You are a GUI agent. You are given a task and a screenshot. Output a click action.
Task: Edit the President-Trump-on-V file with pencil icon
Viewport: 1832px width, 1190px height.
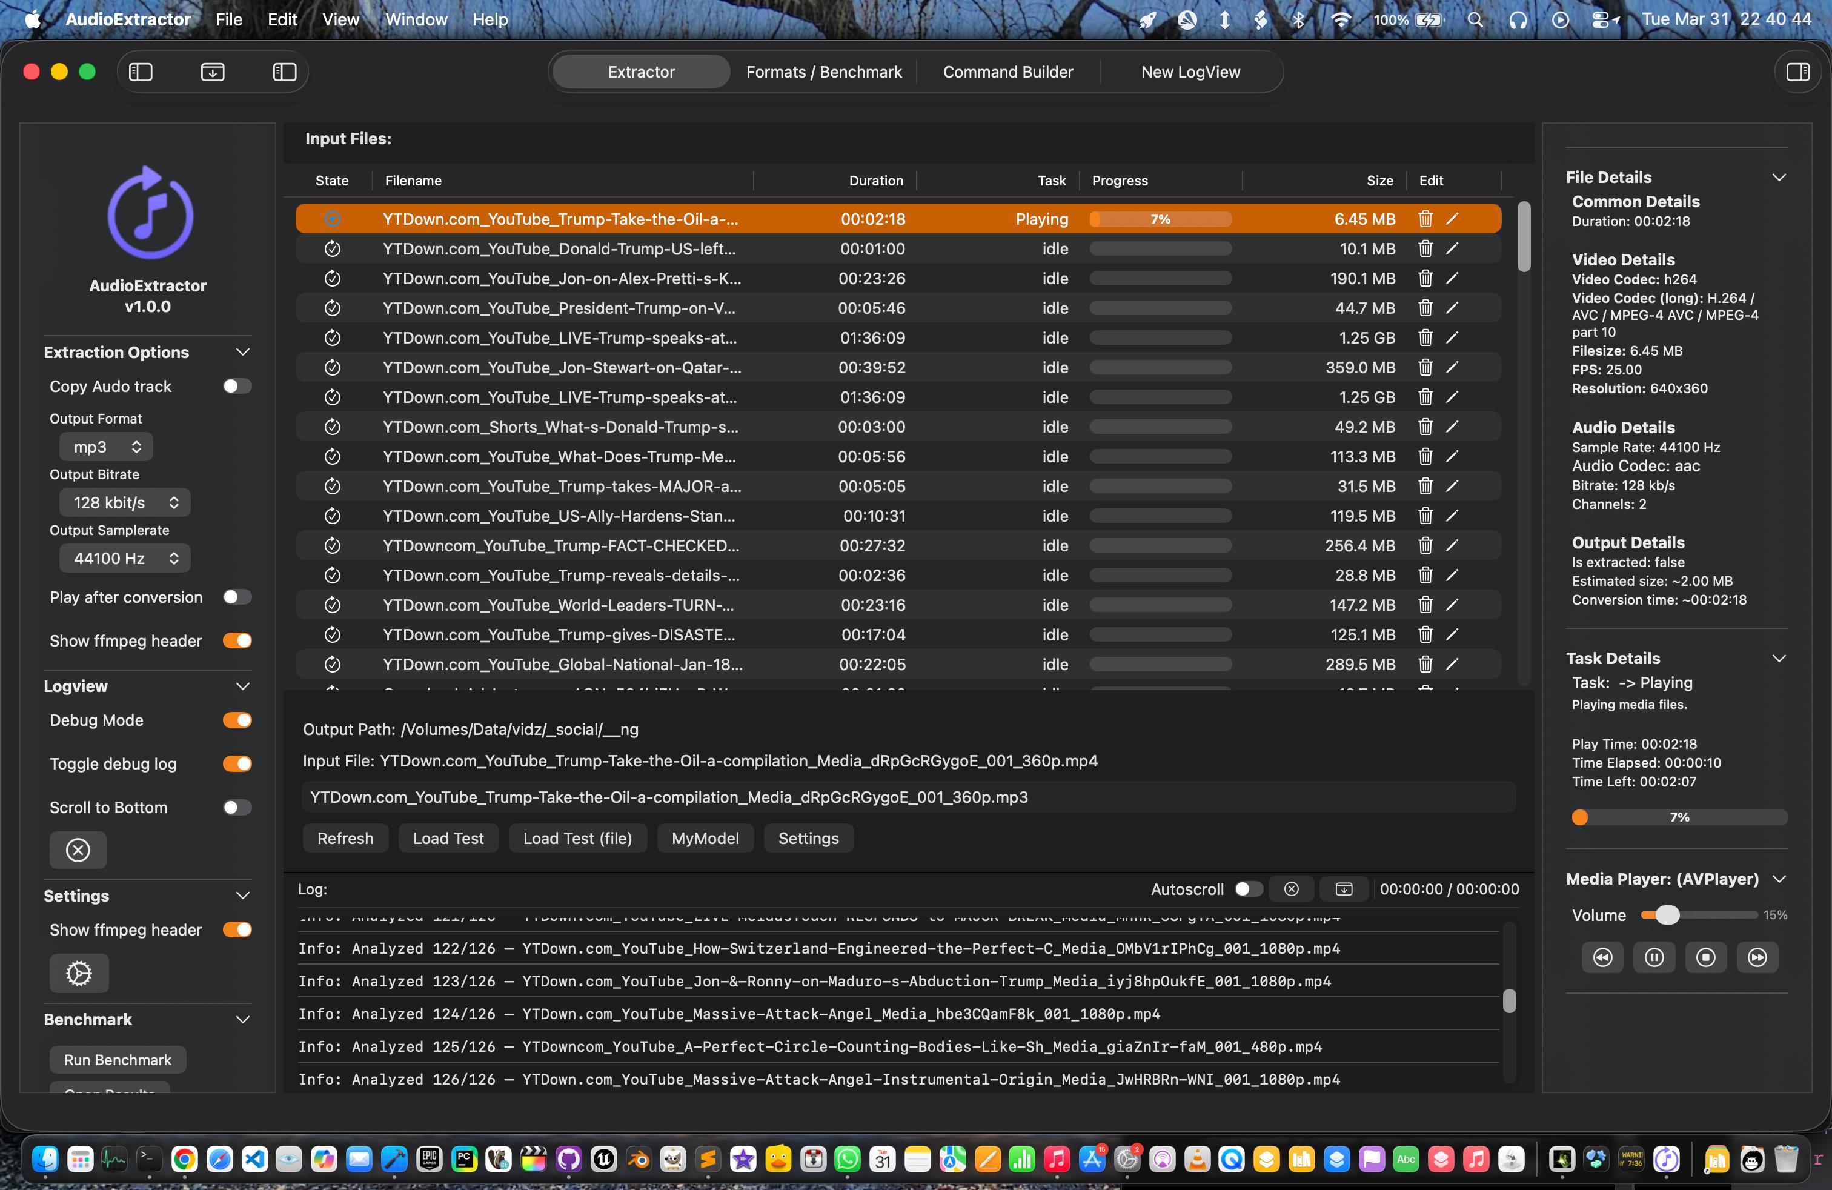click(1452, 308)
